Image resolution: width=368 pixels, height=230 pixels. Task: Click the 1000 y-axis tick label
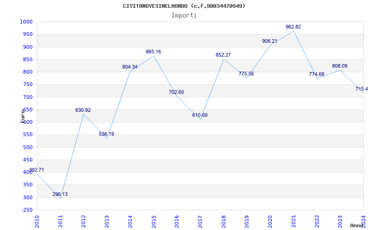[26, 22]
